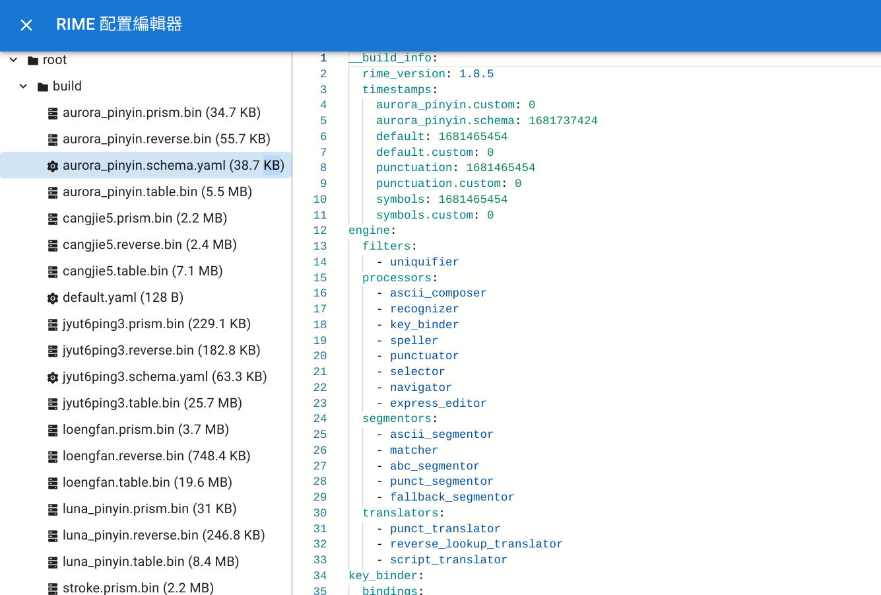
Task: Click the cangjie5.table.bin file icon
Action: pos(53,272)
